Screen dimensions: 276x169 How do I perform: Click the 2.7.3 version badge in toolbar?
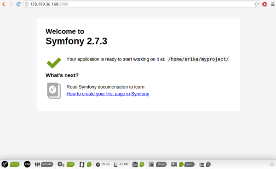15,164
